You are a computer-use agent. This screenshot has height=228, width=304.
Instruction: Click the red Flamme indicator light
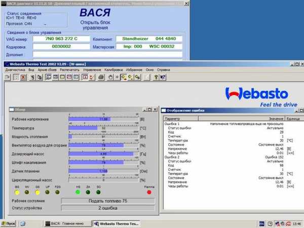point(149,192)
